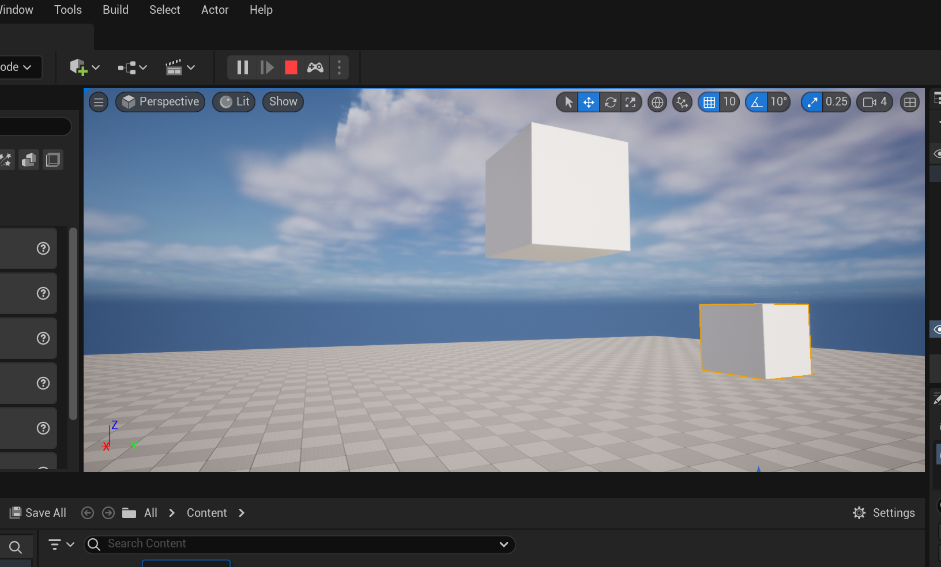
Task: Open the Tools menu
Action: click(x=68, y=10)
